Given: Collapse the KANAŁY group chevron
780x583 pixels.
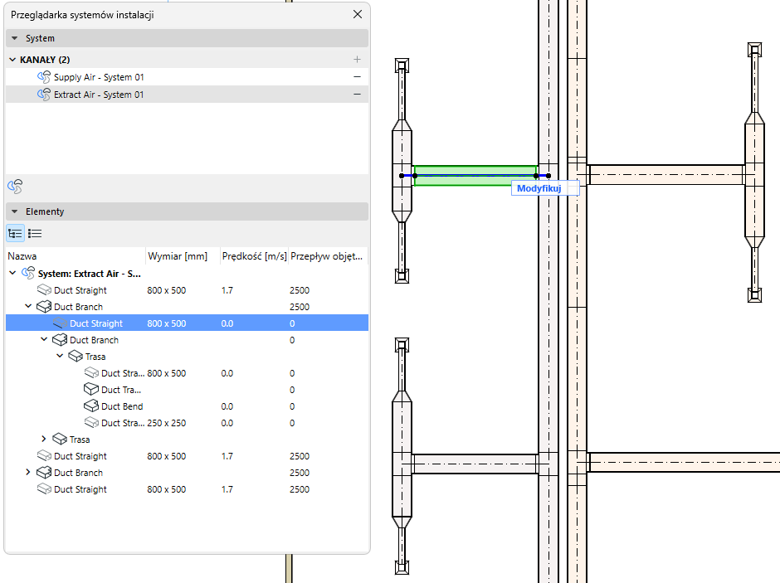Looking at the screenshot, I should pyautogui.click(x=12, y=60).
